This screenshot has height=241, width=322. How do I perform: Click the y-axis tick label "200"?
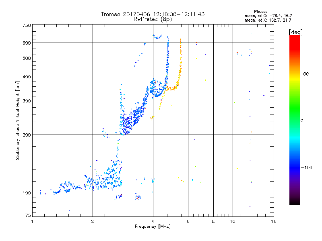[27, 135]
